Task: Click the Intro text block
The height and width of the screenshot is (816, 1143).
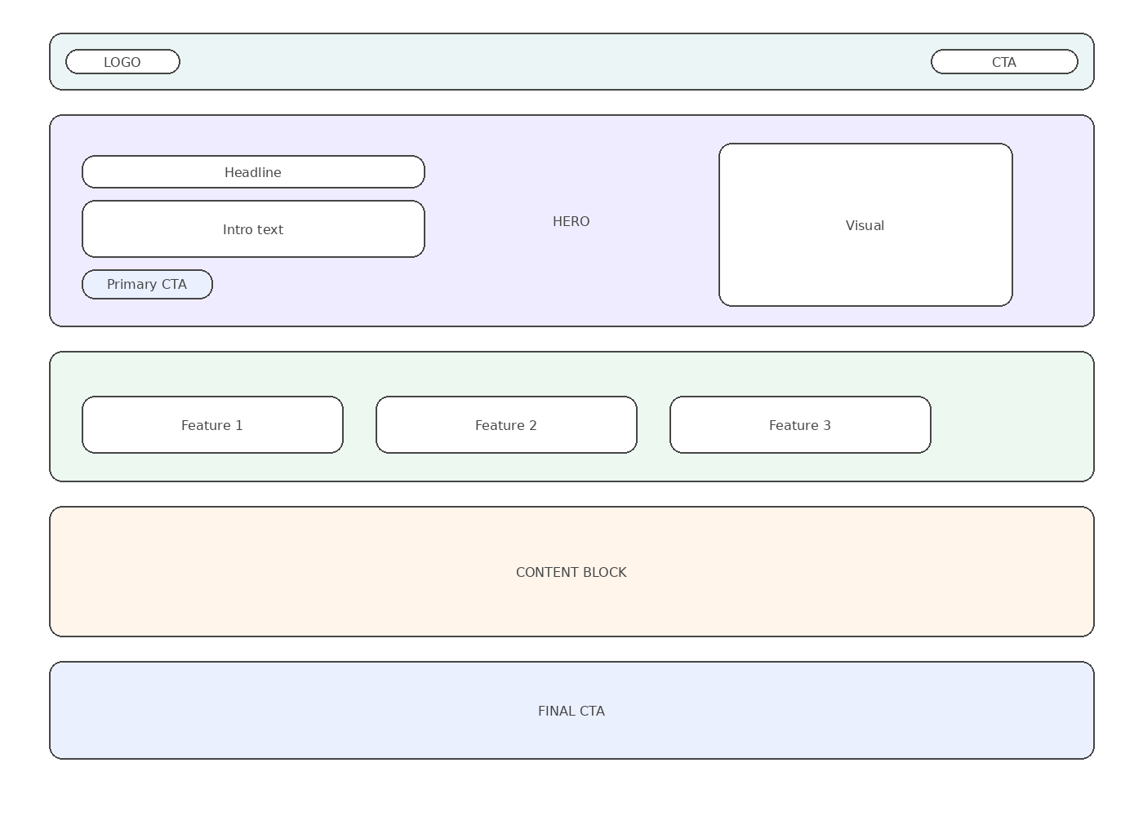Action: click(x=253, y=229)
